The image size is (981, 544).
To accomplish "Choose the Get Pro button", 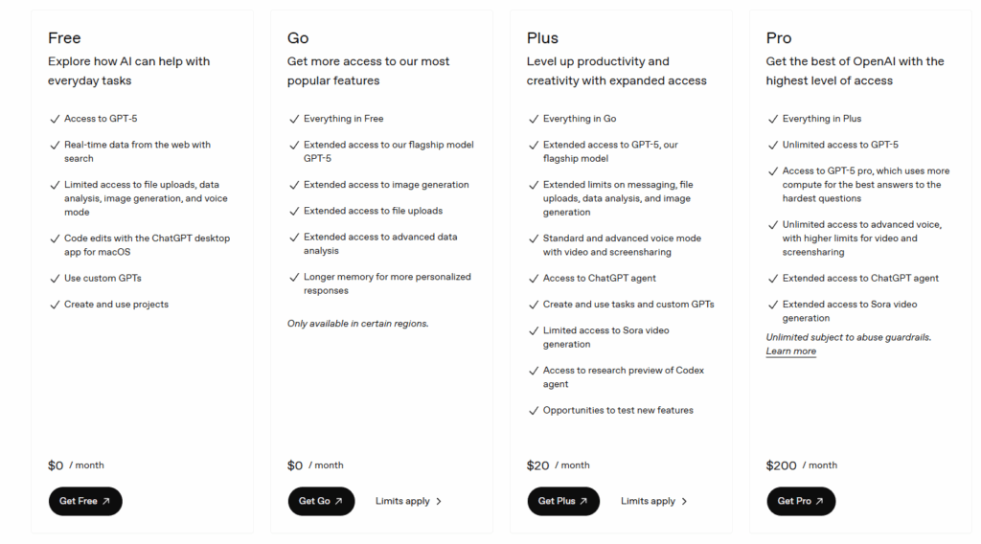I will coord(801,501).
